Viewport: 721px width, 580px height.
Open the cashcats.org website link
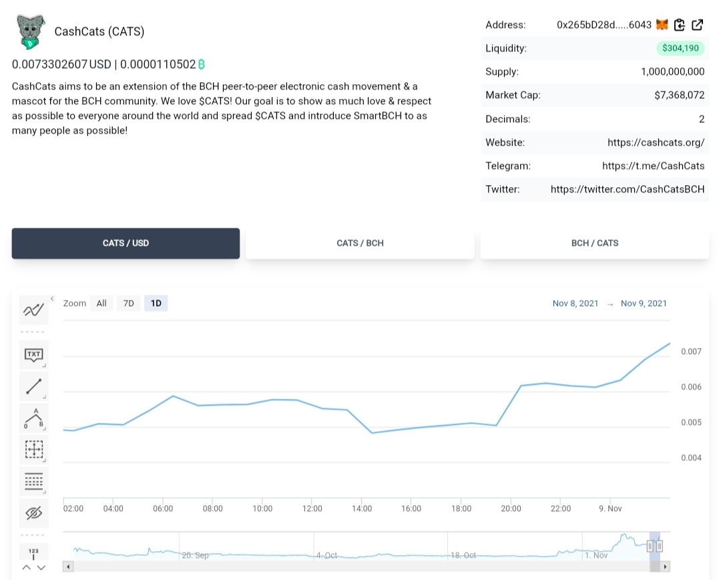(x=656, y=142)
